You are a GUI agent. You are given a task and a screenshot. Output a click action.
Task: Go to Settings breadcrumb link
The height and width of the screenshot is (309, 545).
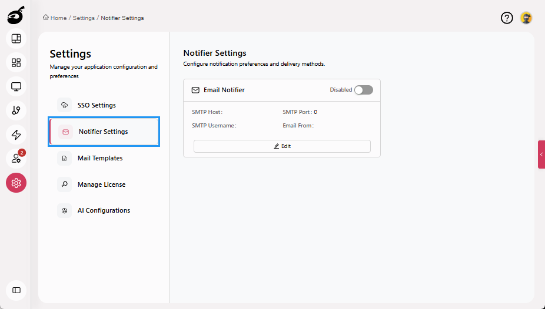84,18
